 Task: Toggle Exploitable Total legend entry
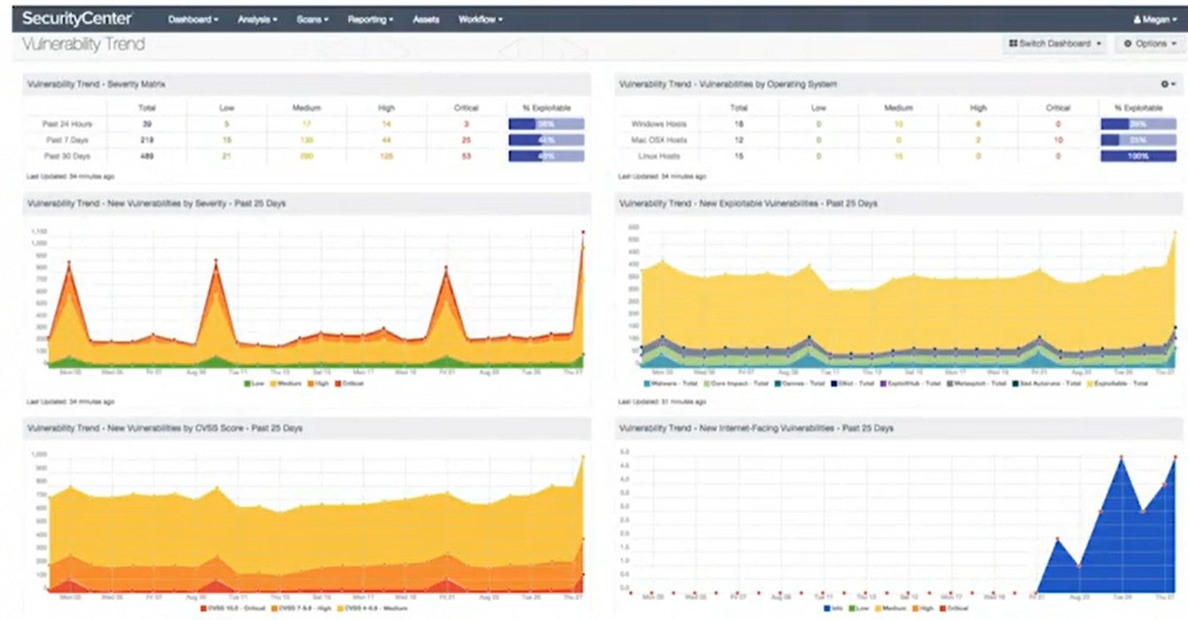pyautogui.click(x=1117, y=383)
